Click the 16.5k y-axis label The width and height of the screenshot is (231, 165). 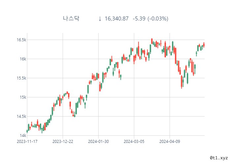click(x=21, y=40)
